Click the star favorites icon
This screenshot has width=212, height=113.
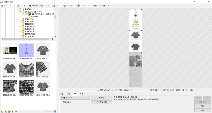tap(2, 112)
